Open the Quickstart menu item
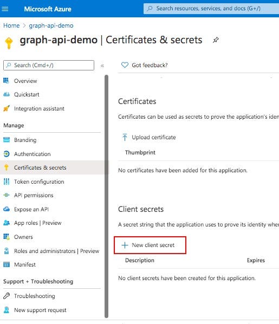 pos(27,95)
